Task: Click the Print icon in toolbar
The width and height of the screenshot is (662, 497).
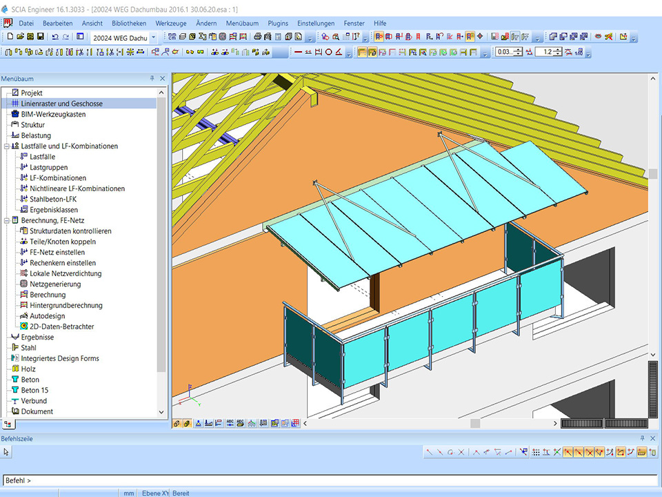Action: click(x=257, y=37)
